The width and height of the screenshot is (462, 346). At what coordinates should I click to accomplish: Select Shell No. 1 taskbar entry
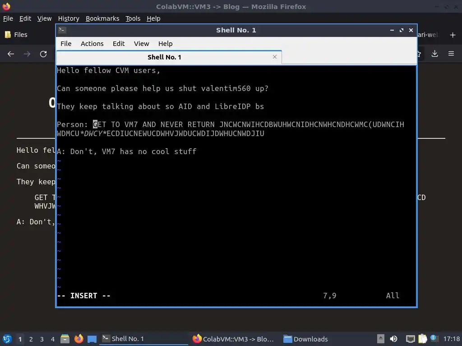[x=143, y=339]
